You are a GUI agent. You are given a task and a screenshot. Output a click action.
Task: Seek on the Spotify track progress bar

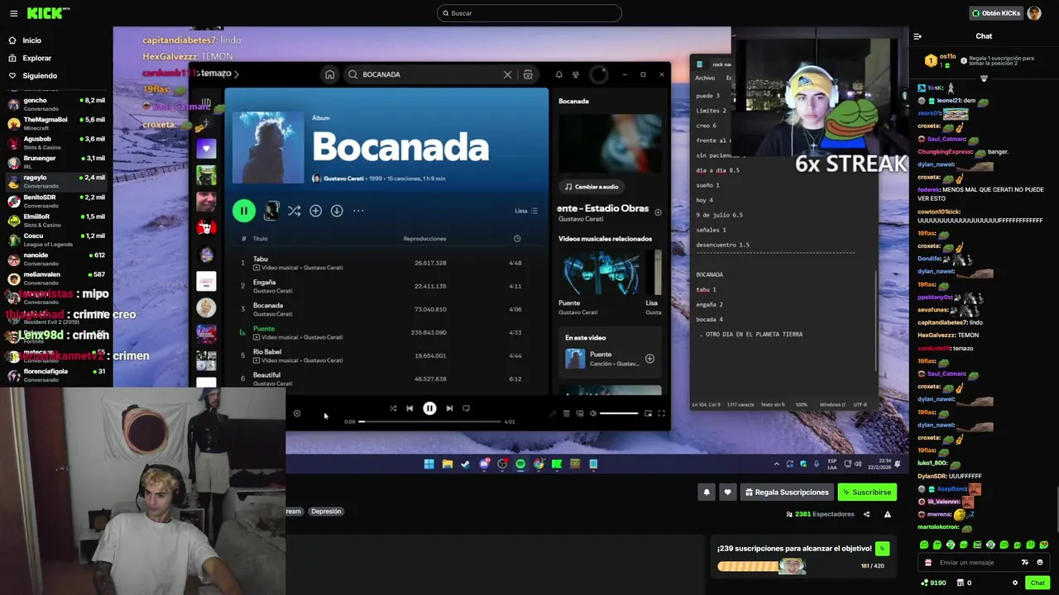pos(429,421)
